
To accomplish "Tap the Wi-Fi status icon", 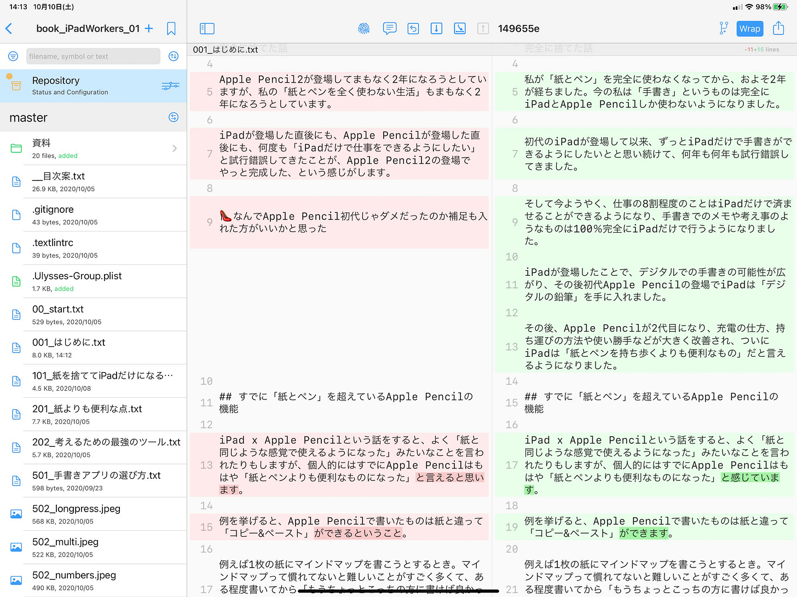I will coord(749,7).
